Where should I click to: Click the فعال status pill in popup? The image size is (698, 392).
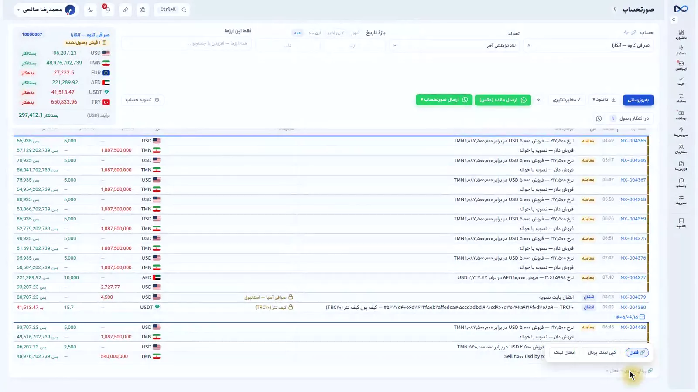click(637, 352)
